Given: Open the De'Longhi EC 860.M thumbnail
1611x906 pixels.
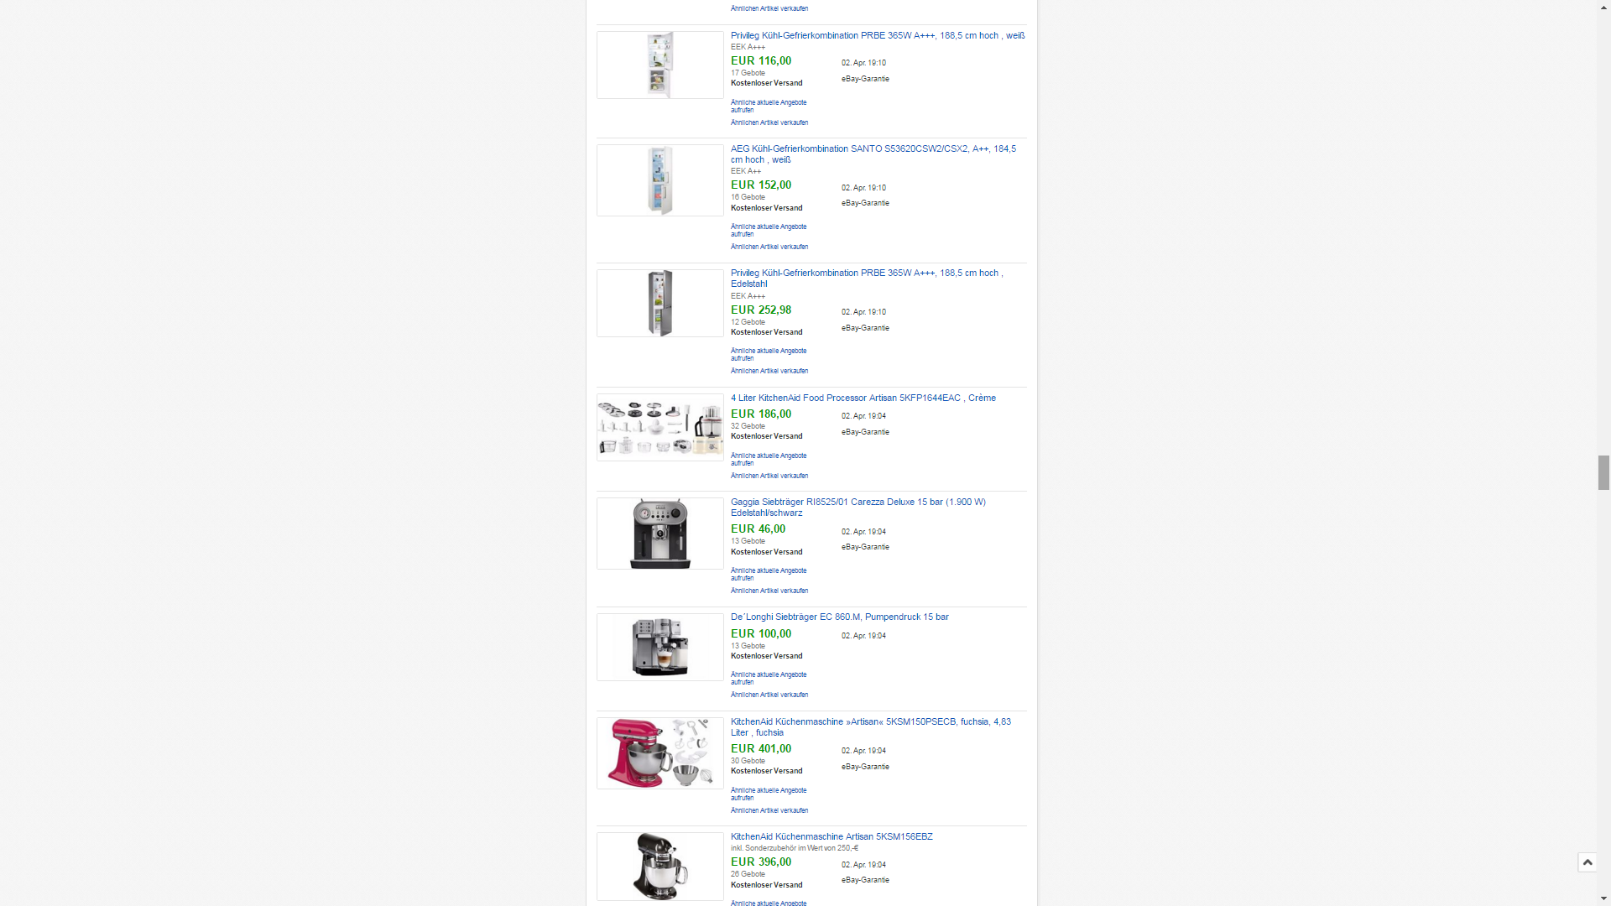Looking at the screenshot, I should (660, 647).
